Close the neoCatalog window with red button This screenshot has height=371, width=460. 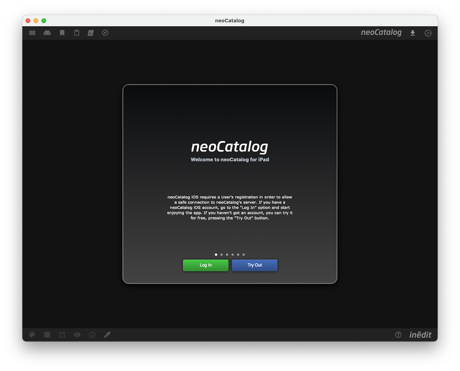point(28,21)
